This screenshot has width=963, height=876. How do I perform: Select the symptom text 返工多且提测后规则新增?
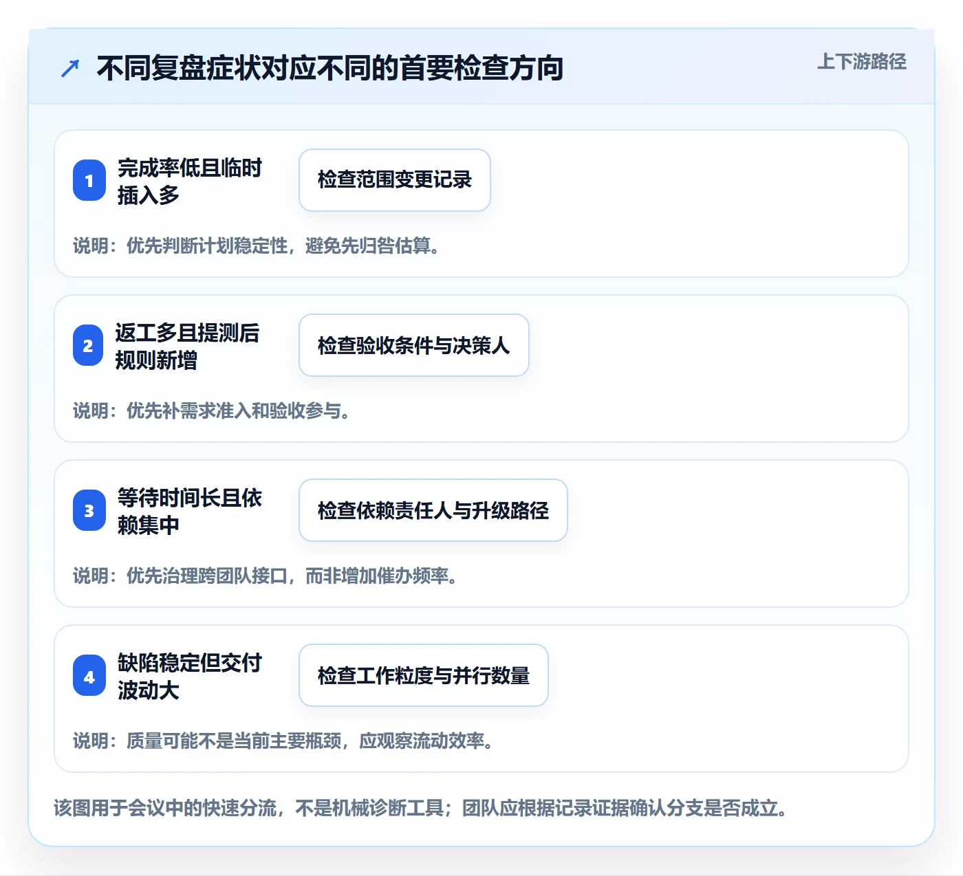[187, 346]
